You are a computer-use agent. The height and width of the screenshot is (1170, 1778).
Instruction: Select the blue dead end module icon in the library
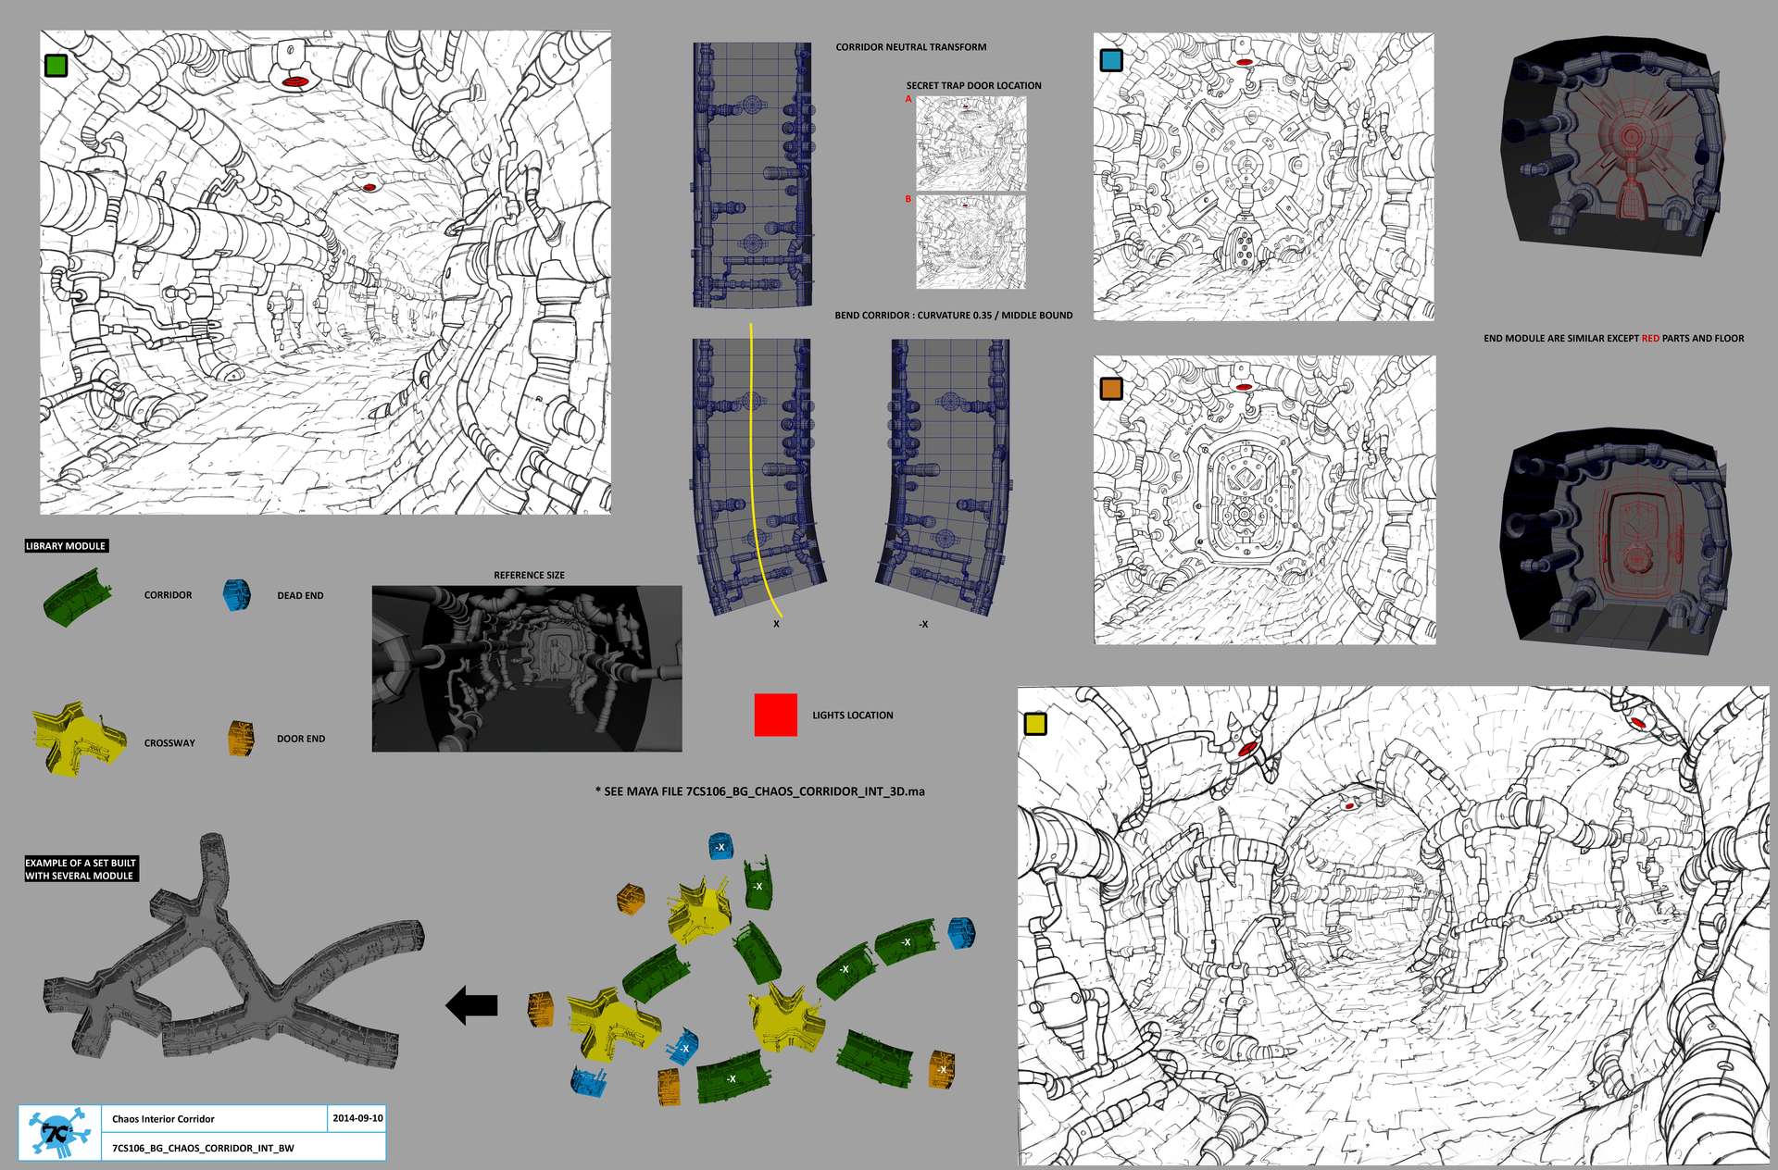237,595
